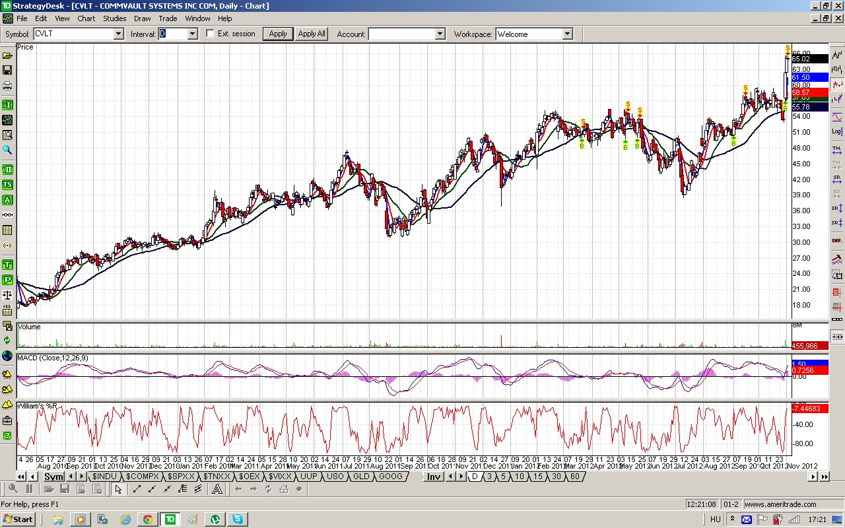Viewport: 845px width, 528px height.
Task: Open the Account dropdown
Action: (x=440, y=34)
